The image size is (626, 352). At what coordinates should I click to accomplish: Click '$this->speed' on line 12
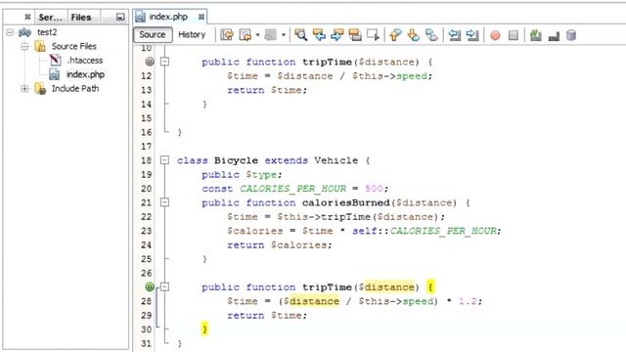pyautogui.click(x=389, y=76)
